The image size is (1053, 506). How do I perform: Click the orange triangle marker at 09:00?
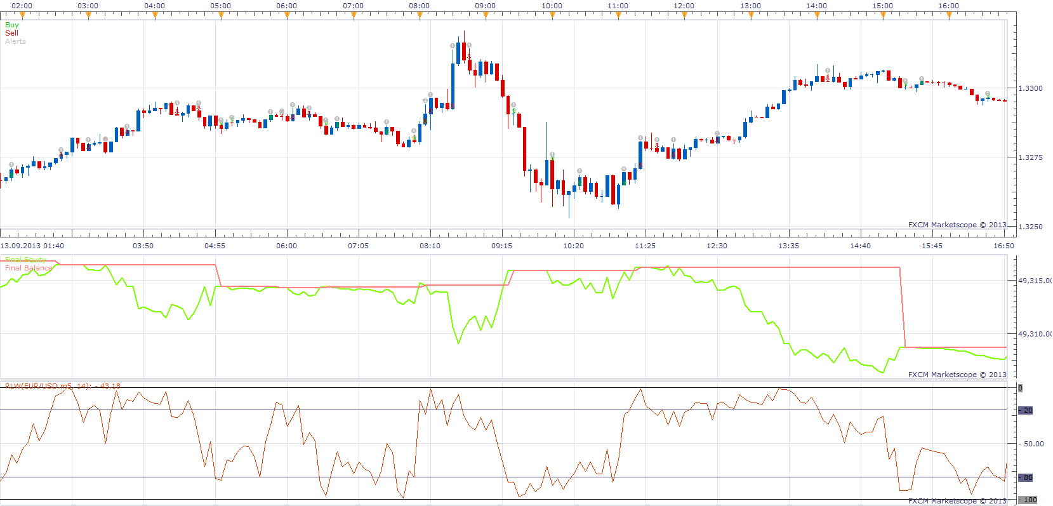[x=486, y=15]
